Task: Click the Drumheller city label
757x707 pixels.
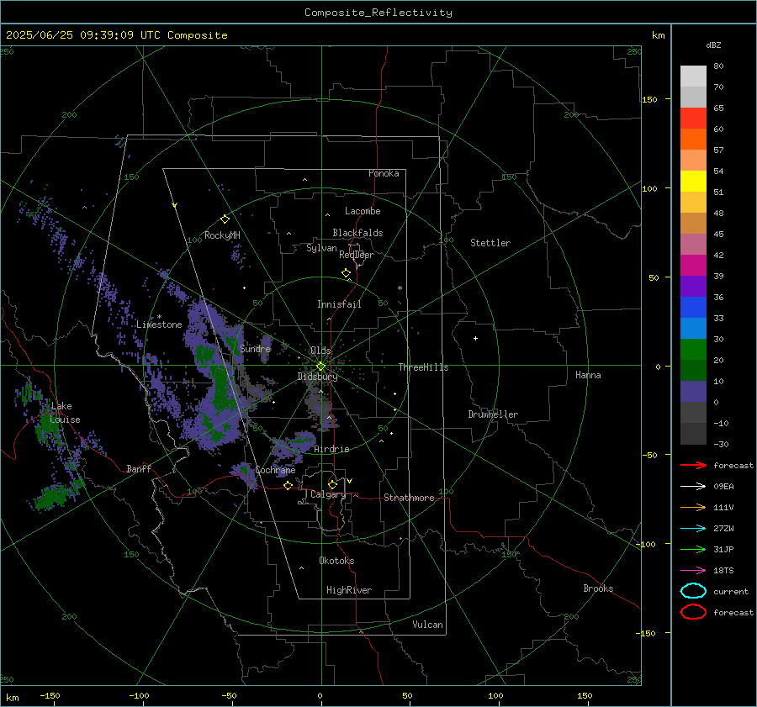Action: click(x=493, y=414)
